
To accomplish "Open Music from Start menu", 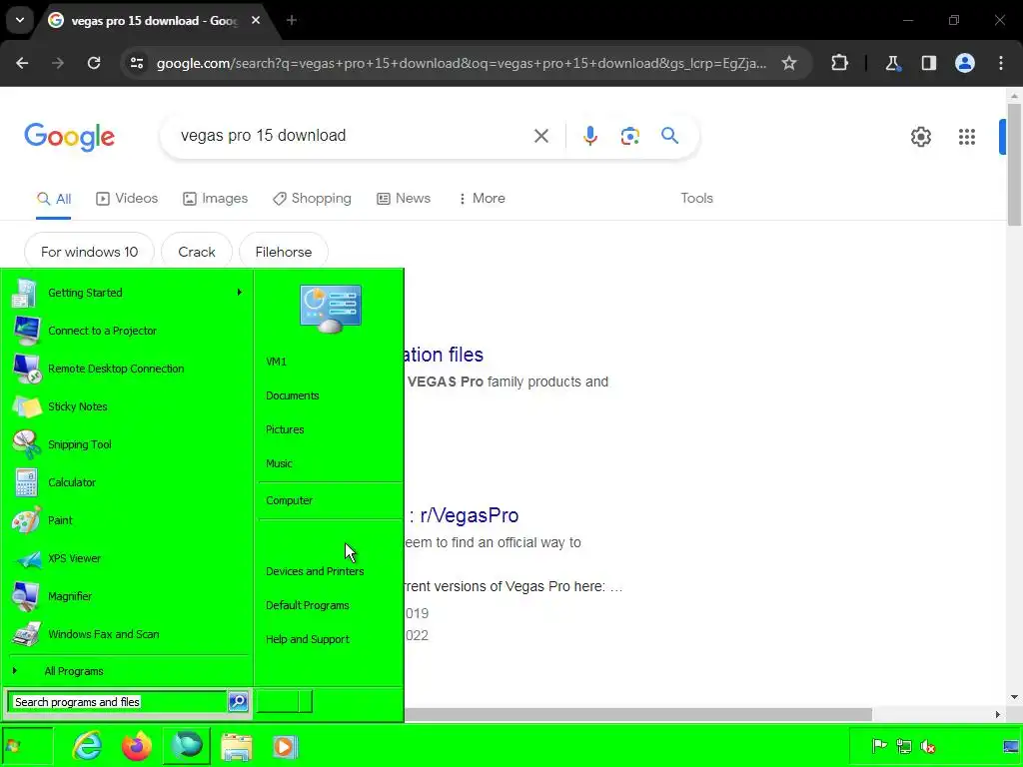I will click(279, 463).
